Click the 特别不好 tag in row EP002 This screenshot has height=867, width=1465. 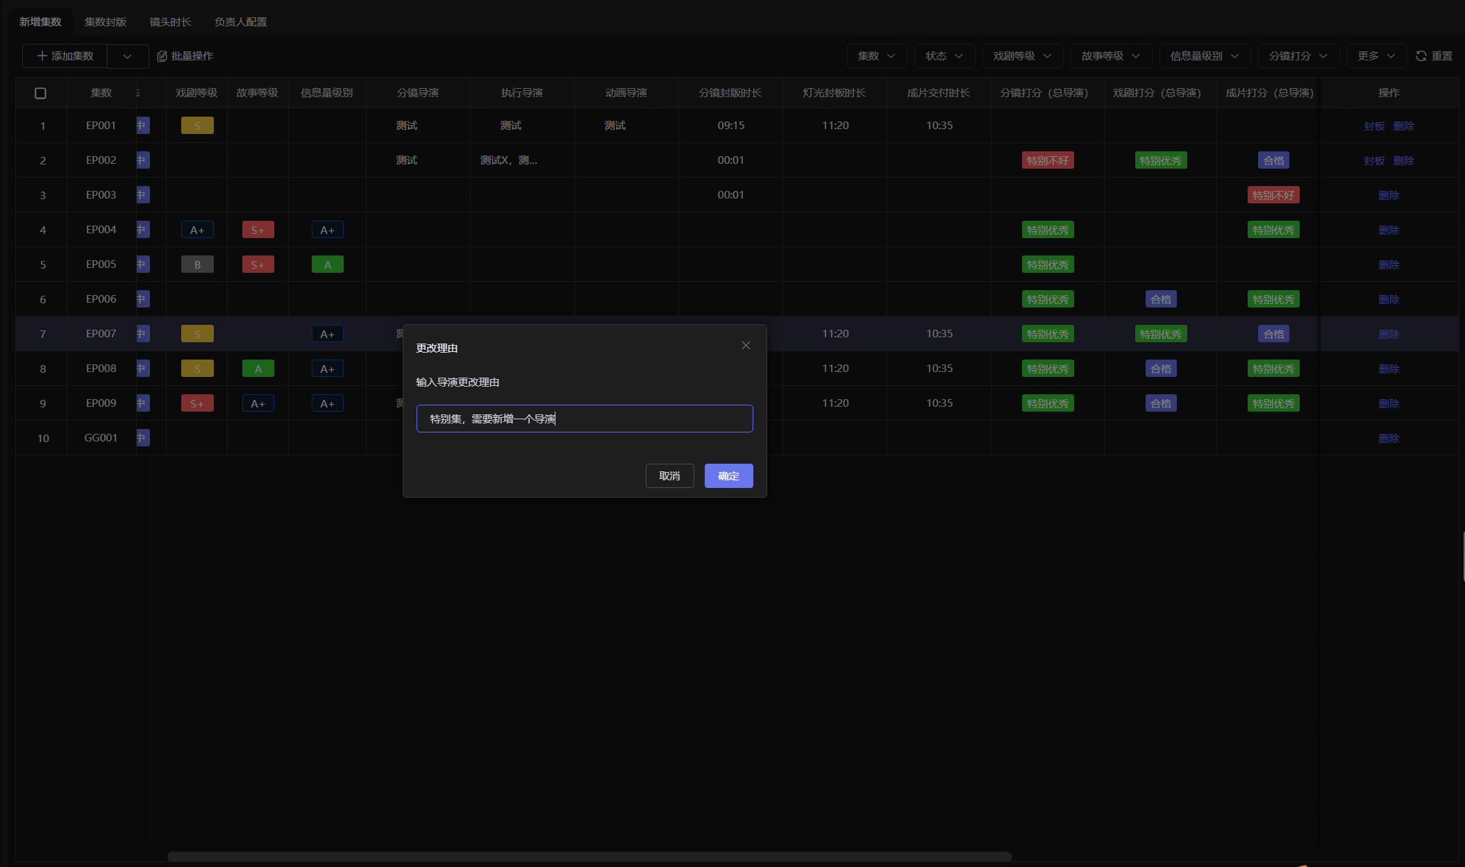(1048, 160)
